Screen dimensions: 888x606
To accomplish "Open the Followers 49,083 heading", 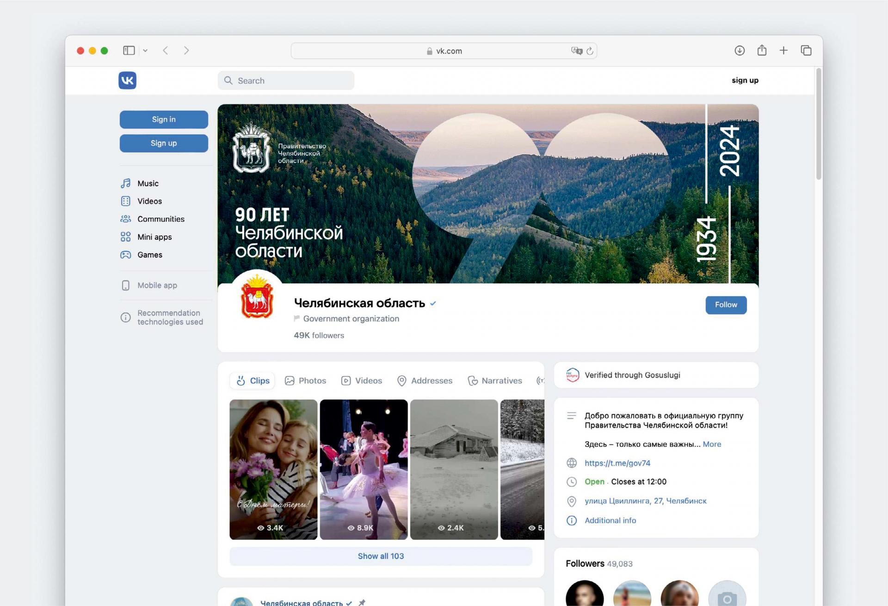I will click(x=599, y=563).
